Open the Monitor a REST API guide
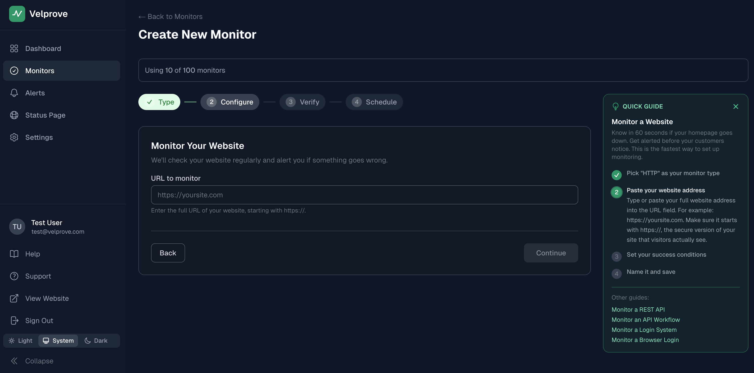754x373 pixels. point(638,309)
